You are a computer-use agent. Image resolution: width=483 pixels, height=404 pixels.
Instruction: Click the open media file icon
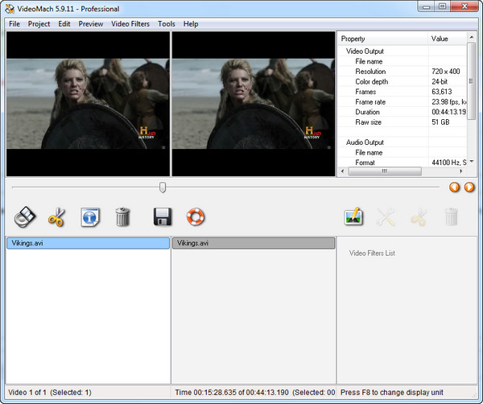coord(26,216)
